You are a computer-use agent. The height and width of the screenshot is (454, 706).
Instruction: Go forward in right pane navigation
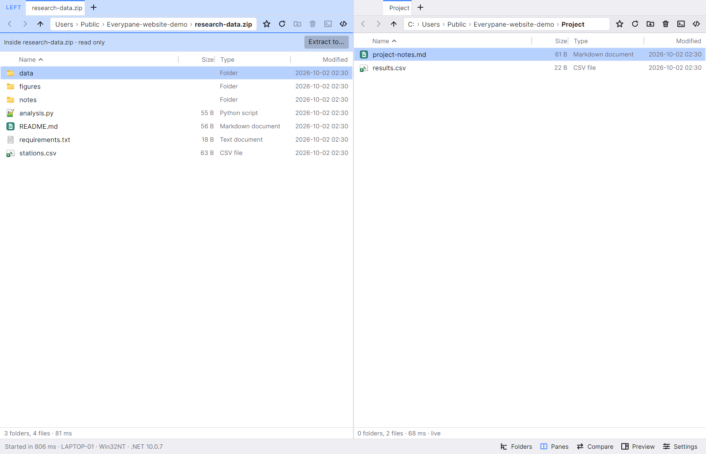(x=378, y=24)
